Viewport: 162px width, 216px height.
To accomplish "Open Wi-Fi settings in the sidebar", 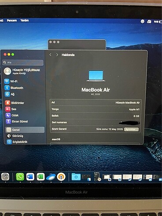I will (x=11, y=81).
